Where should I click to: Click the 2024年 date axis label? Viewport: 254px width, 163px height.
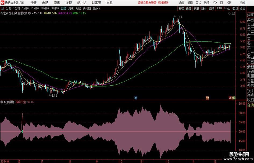[x=5, y=161]
